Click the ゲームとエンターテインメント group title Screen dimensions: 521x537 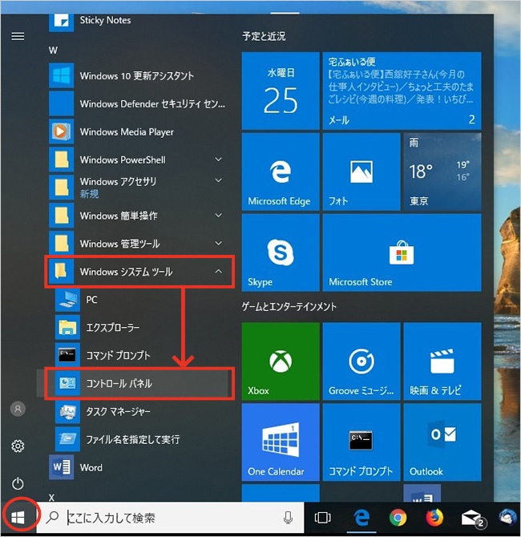[x=289, y=306]
